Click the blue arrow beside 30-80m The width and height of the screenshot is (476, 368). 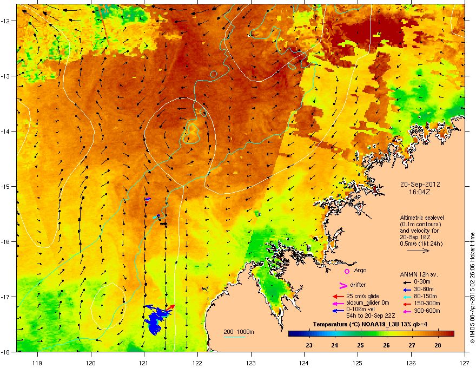pyautogui.click(x=406, y=290)
